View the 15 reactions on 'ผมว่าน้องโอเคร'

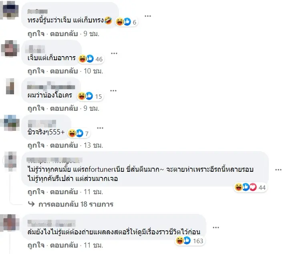pos(90,96)
